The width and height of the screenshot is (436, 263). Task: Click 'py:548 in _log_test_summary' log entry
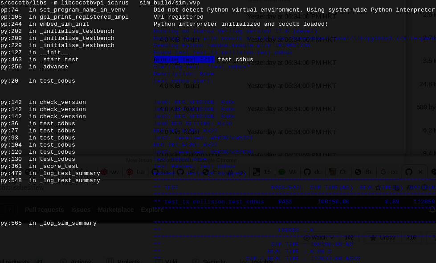pyautogui.click(x=50, y=180)
